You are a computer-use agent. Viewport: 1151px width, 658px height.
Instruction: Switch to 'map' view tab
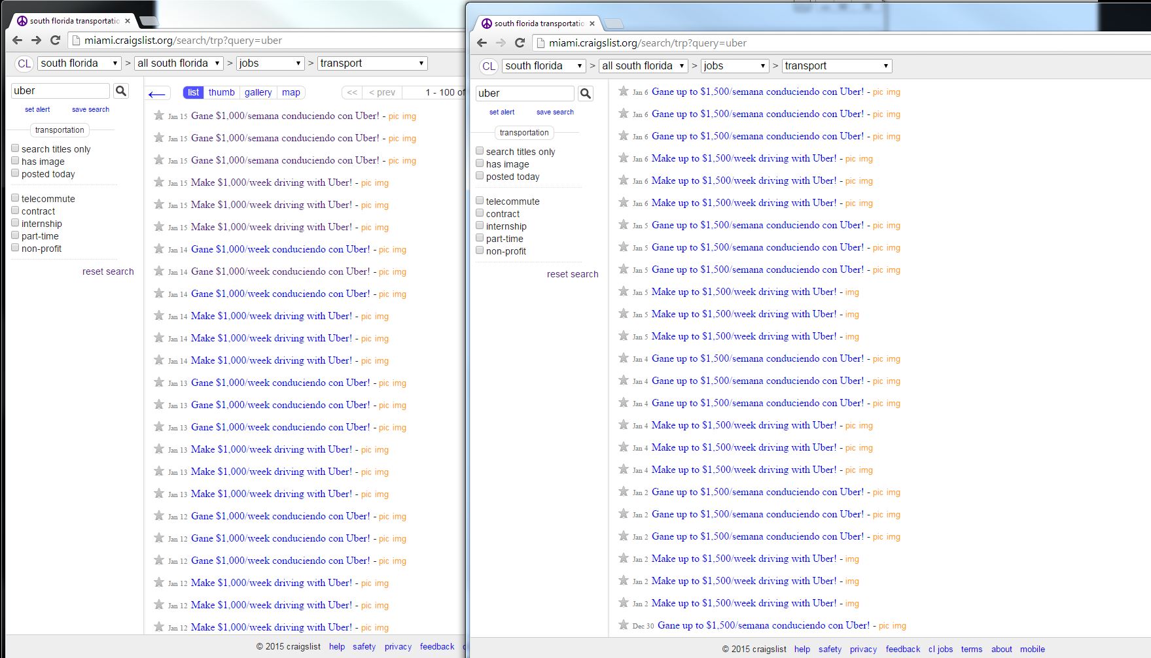pos(291,93)
